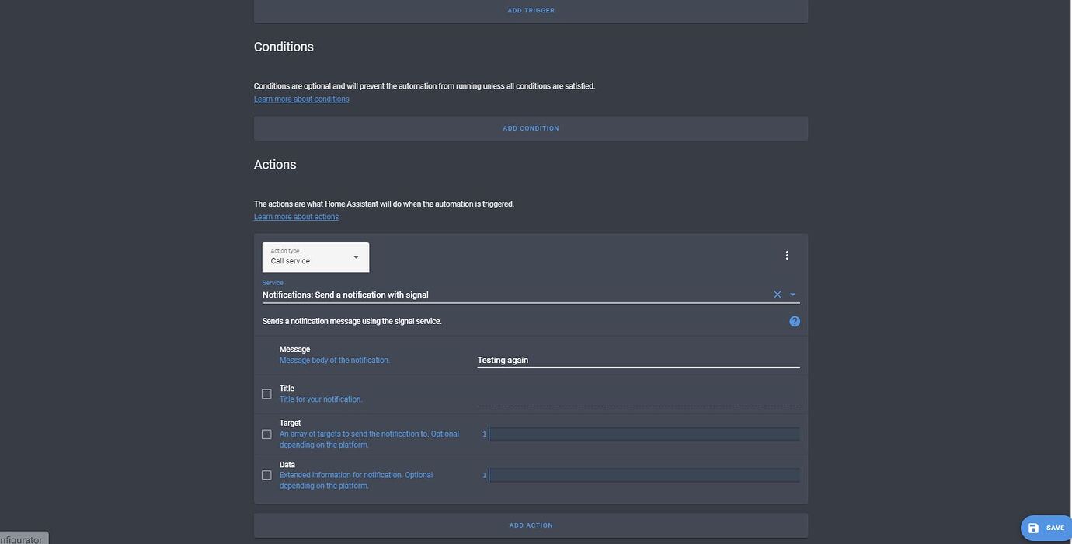Clear the selected service with the X icon
Viewport: 1072px width, 544px height.
[777, 295]
